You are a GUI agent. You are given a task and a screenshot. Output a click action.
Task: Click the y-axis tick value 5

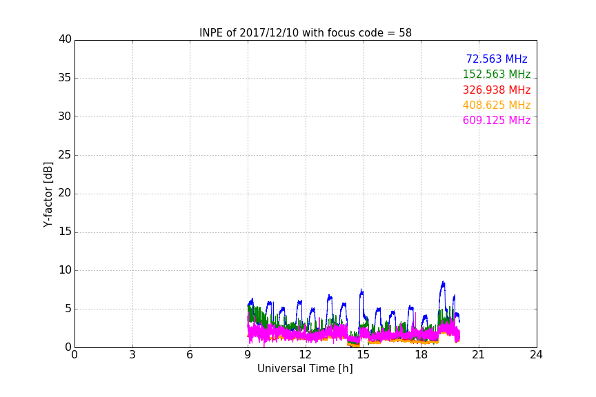click(68, 309)
